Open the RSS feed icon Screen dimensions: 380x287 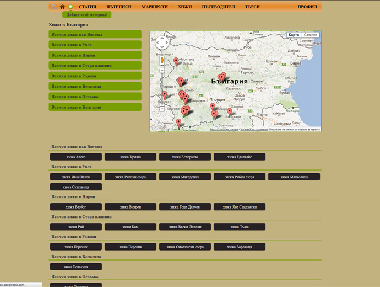[x=54, y=7]
